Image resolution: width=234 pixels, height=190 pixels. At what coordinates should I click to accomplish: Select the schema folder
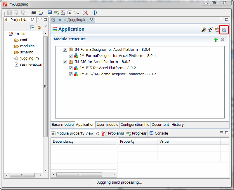pos(24,52)
